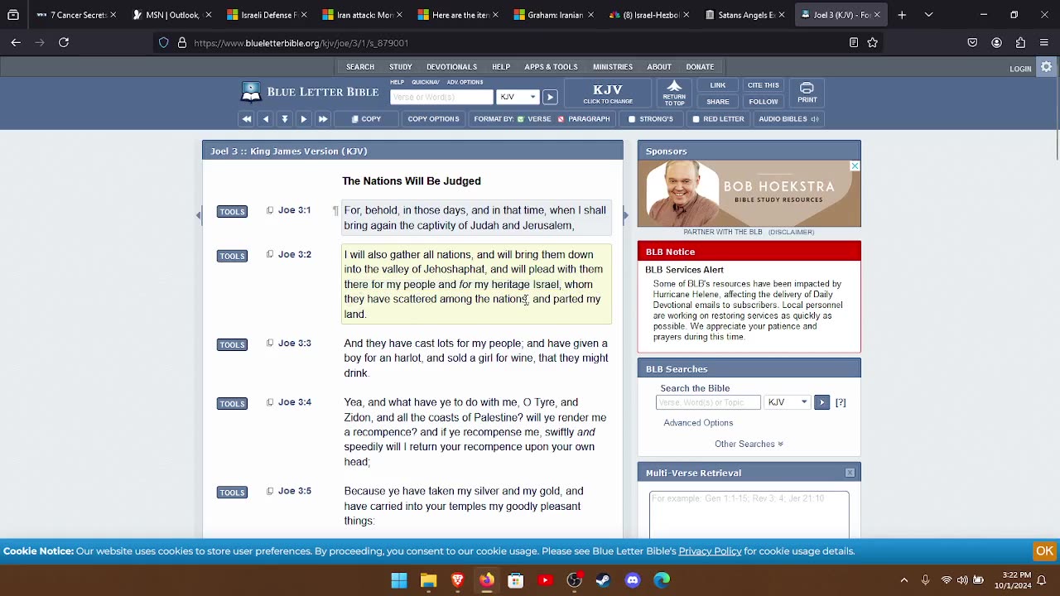1060x596 pixels.
Task: Go to the next book (double right arrow)
Action: (323, 119)
